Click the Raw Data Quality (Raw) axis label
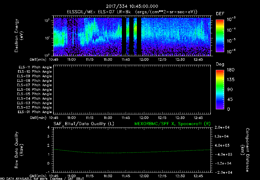This screenshot has height=180, width=260. click(19, 150)
